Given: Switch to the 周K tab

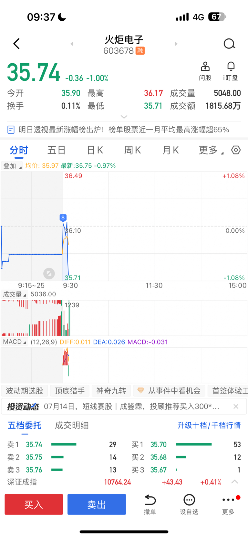Looking at the screenshot, I should [133, 150].
